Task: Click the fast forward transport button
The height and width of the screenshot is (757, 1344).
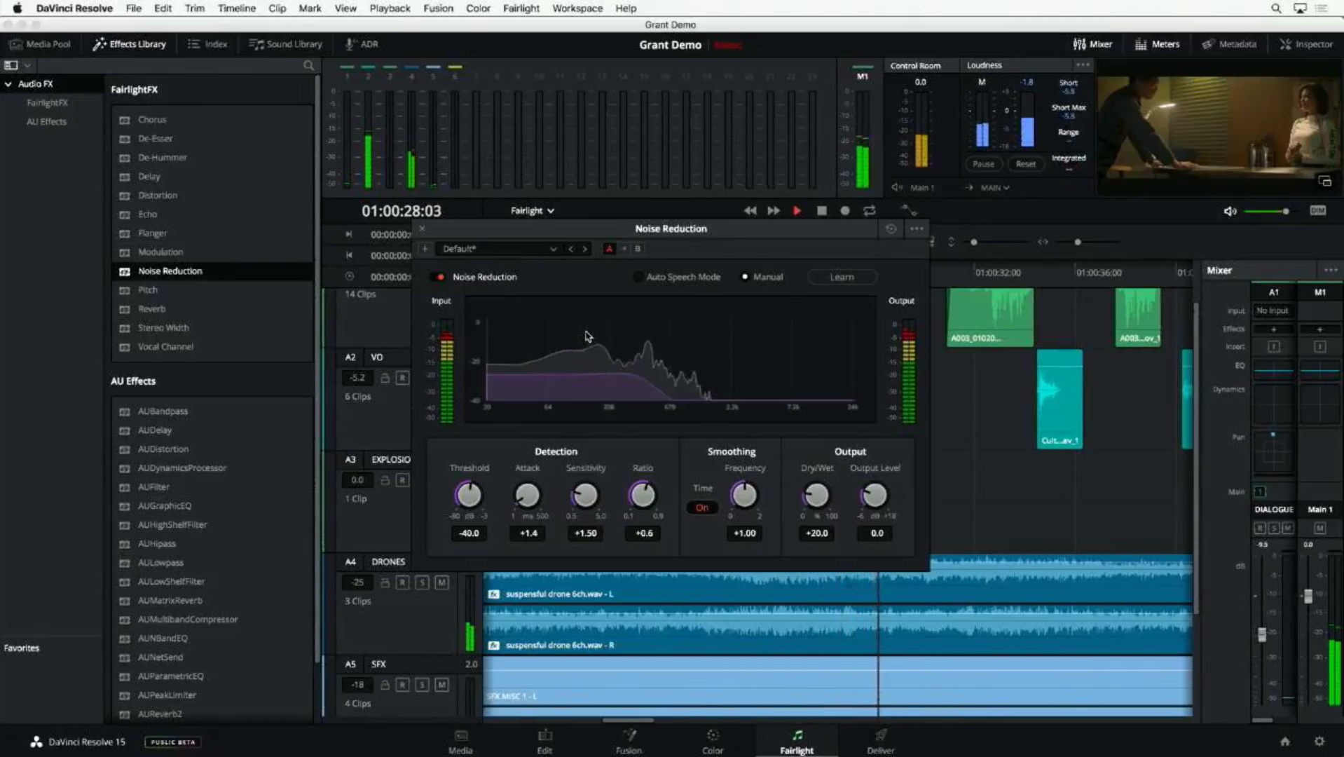Action: coord(774,211)
